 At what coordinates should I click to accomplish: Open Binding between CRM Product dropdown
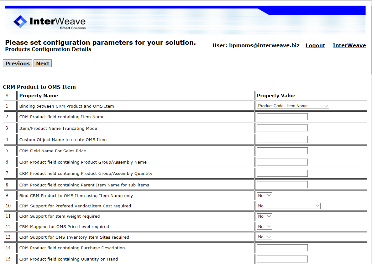[293, 106]
